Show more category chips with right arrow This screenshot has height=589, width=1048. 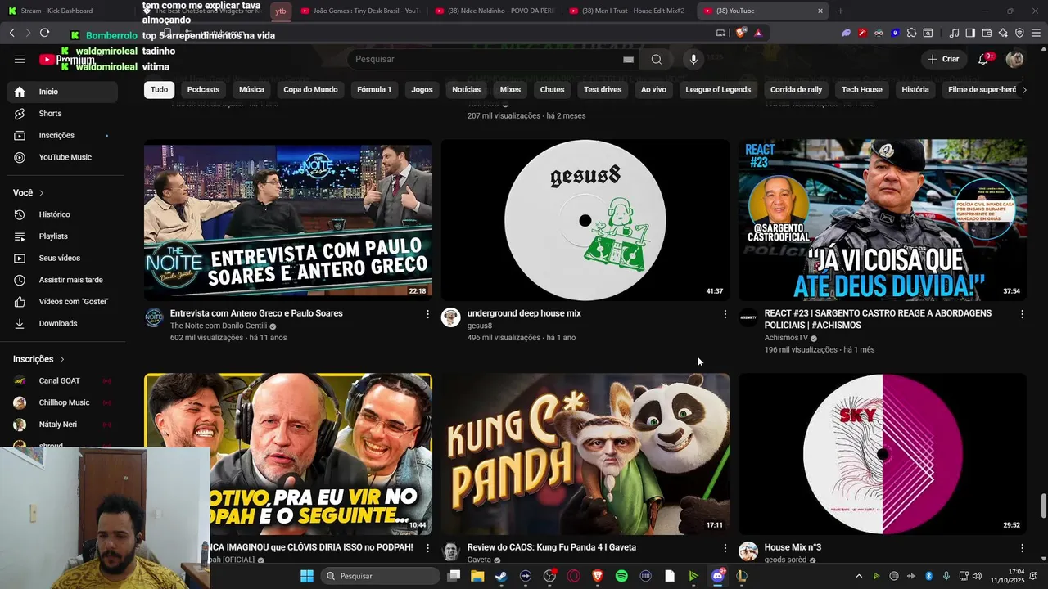(x=1023, y=90)
